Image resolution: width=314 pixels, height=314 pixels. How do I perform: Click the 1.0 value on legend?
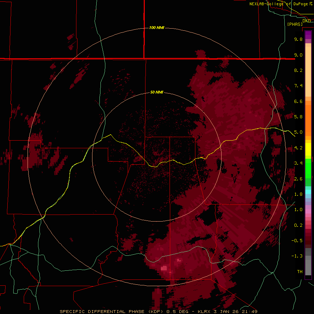pyautogui.click(x=298, y=210)
